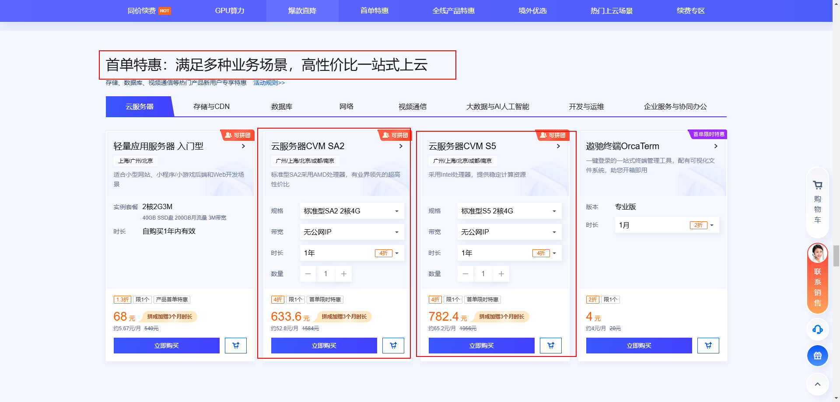Open the 活动规则>> link
Image resolution: width=840 pixels, height=402 pixels.
click(x=269, y=83)
